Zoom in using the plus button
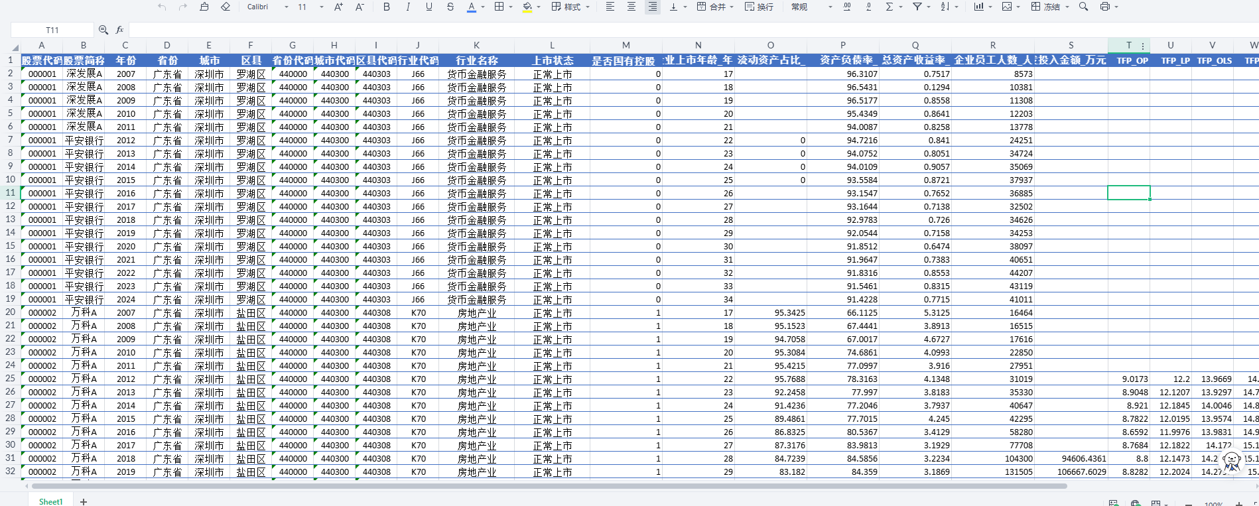The width and height of the screenshot is (1259, 506). pyautogui.click(x=1239, y=503)
